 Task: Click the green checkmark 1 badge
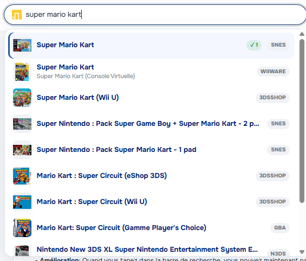click(254, 45)
